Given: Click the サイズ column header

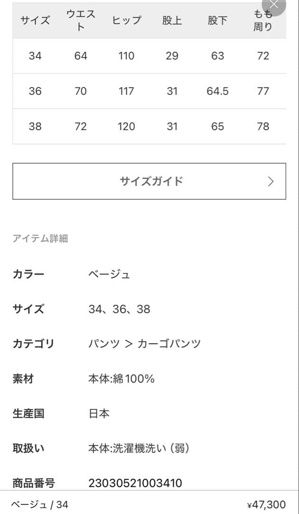Looking at the screenshot, I should 35,20.
